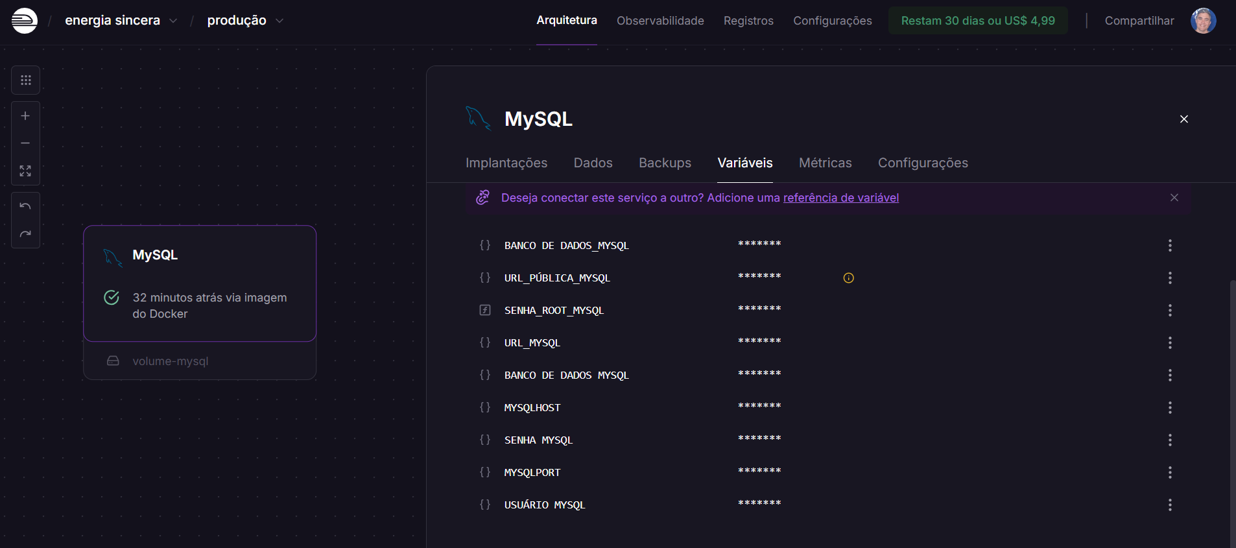Open the user avatar menu
1236x548 pixels.
[x=1204, y=21]
